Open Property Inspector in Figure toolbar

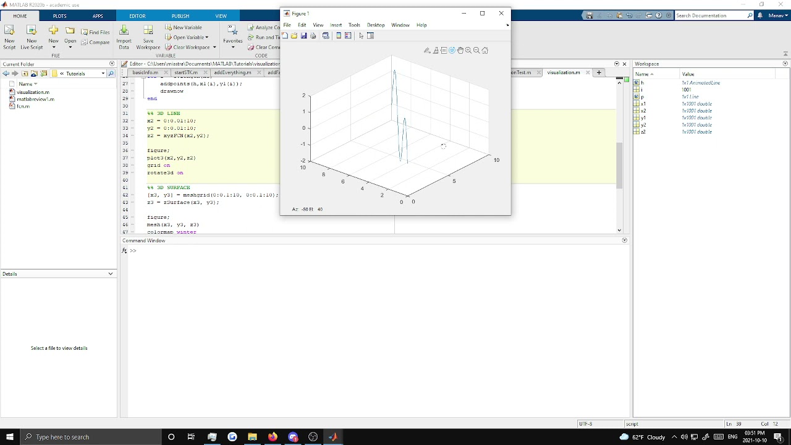point(371,36)
